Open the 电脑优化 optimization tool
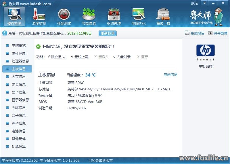230x164 pixels. 138,16
